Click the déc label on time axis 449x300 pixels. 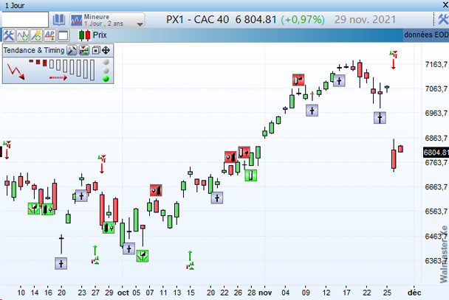tap(414, 293)
